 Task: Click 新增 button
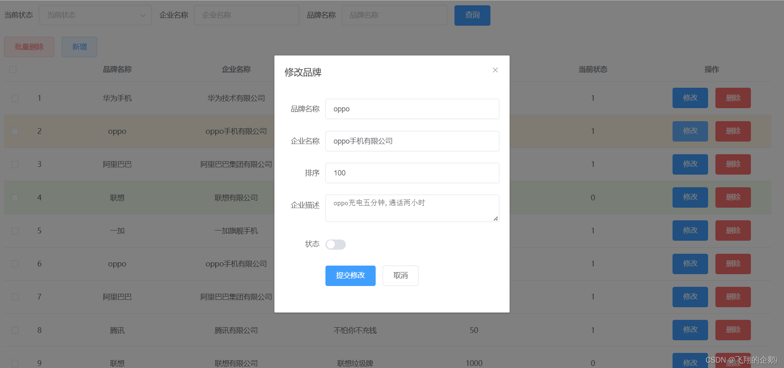[79, 47]
